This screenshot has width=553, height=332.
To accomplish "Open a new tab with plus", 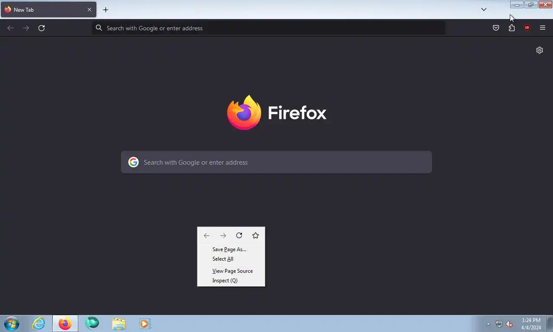I will (x=105, y=10).
